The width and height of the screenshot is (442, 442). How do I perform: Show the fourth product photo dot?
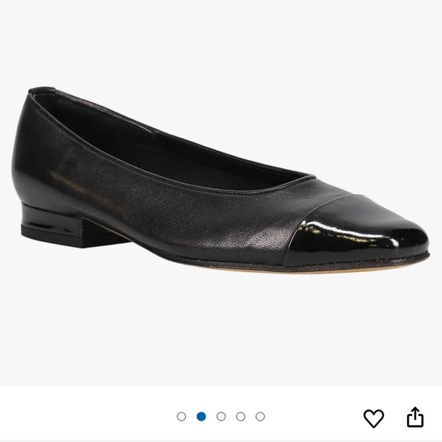tap(241, 416)
